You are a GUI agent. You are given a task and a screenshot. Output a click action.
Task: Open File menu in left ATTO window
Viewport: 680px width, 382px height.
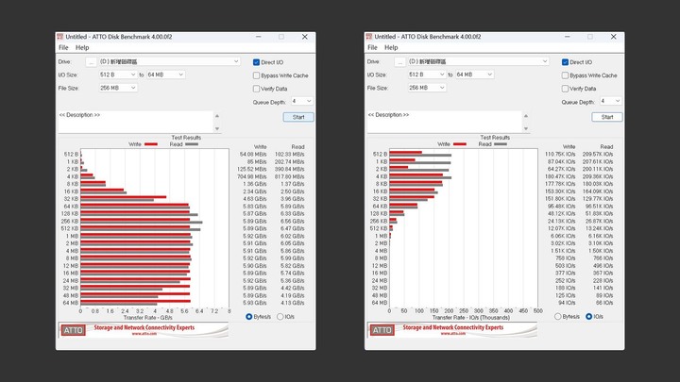tap(63, 48)
